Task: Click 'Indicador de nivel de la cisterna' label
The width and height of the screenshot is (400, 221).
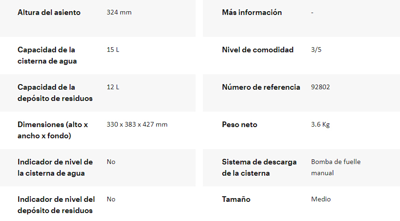Action: click(55, 167)
